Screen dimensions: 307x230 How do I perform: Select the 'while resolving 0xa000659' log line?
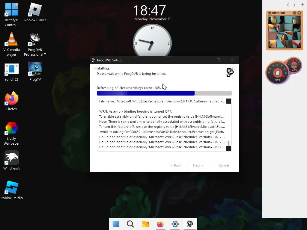coord(162,132)
